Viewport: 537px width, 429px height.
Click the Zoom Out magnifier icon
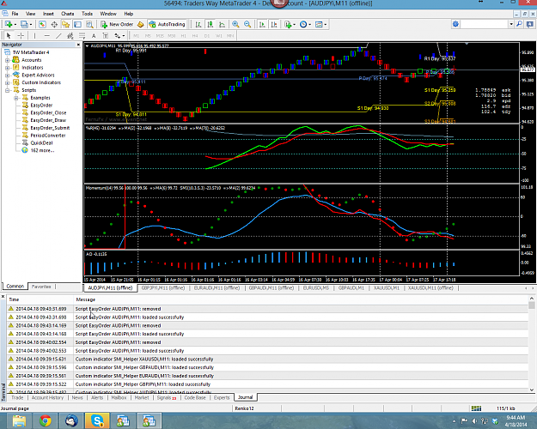click(x=247, y=24)
